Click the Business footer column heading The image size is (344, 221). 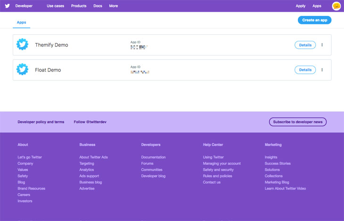[x=87, y=145]
